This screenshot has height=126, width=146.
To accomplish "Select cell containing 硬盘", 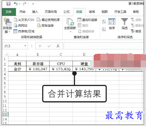I will tap(84, 64).
